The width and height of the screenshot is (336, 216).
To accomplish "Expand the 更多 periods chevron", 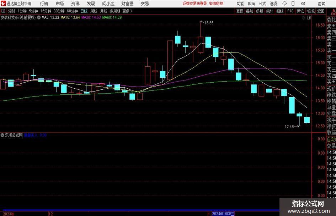I will click(x=131, y=11).
